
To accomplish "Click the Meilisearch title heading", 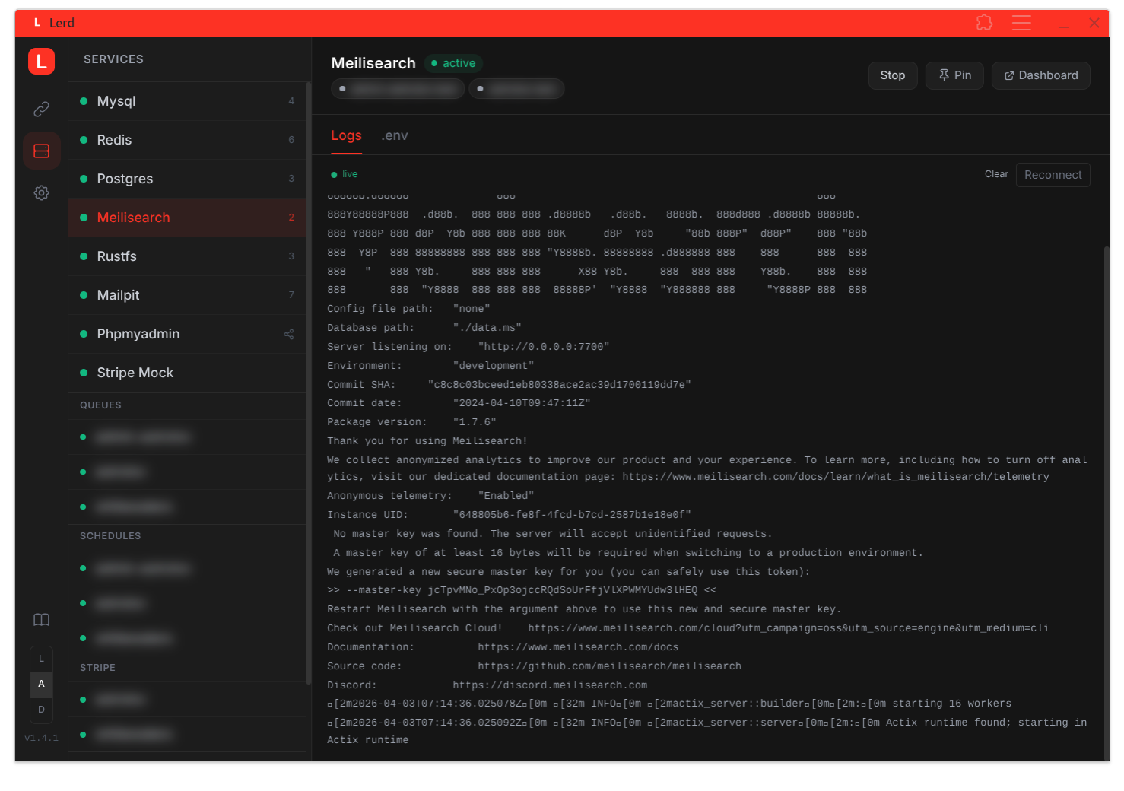I will 373,63.
